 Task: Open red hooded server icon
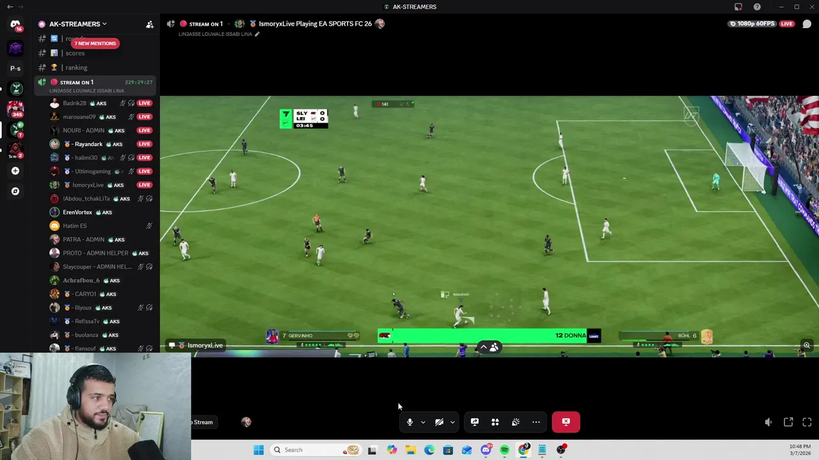[x=15, y=150]
